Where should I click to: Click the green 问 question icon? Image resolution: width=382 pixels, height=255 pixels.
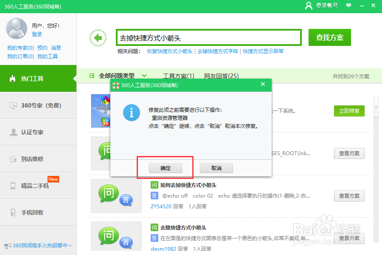108,193
